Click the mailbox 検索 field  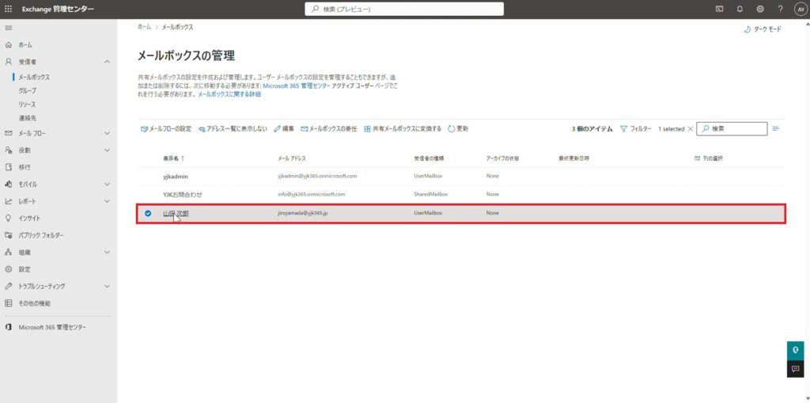click(732, 129)
